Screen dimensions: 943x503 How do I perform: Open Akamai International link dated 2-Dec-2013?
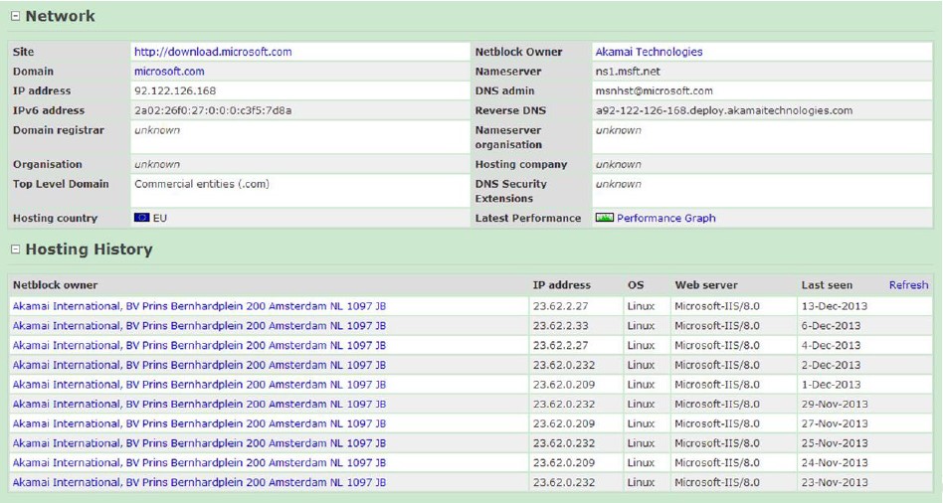tap(199, 365)
